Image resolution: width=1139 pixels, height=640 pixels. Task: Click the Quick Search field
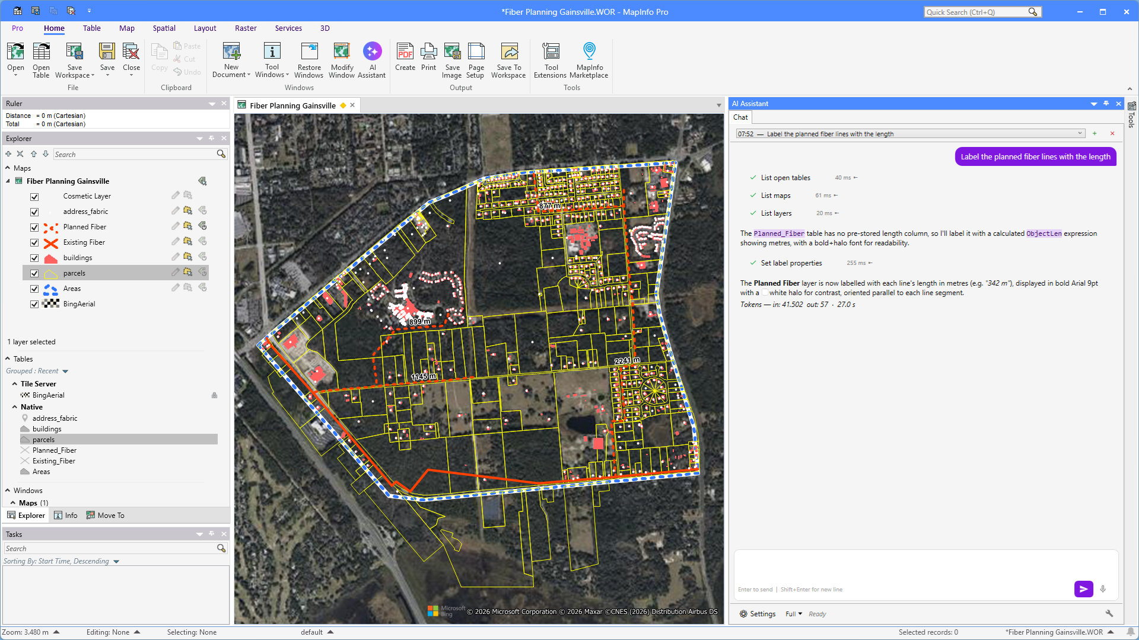tap(976, 12)
